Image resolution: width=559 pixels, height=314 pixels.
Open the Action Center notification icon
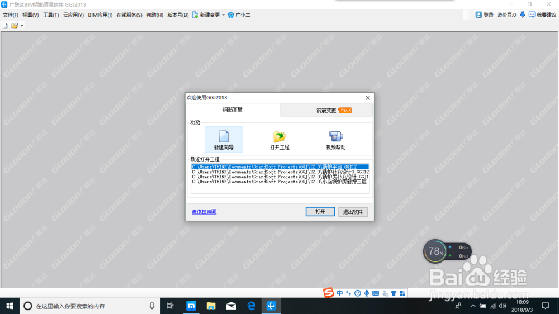point(546,306)
